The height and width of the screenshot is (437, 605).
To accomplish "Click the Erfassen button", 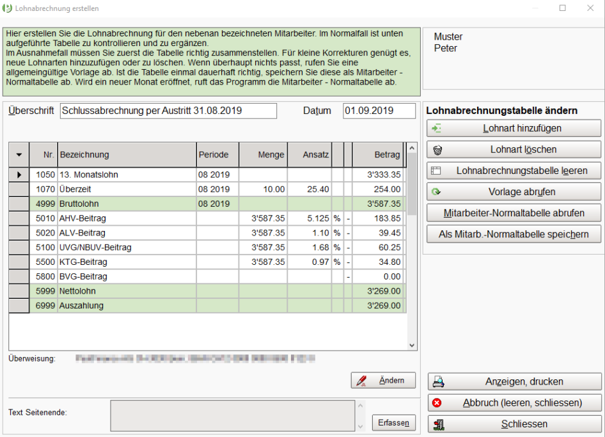I will coord(393,422).
